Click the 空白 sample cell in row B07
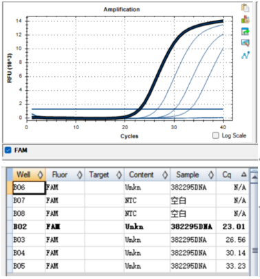260x279 pixels. click(x=193, y=201)
